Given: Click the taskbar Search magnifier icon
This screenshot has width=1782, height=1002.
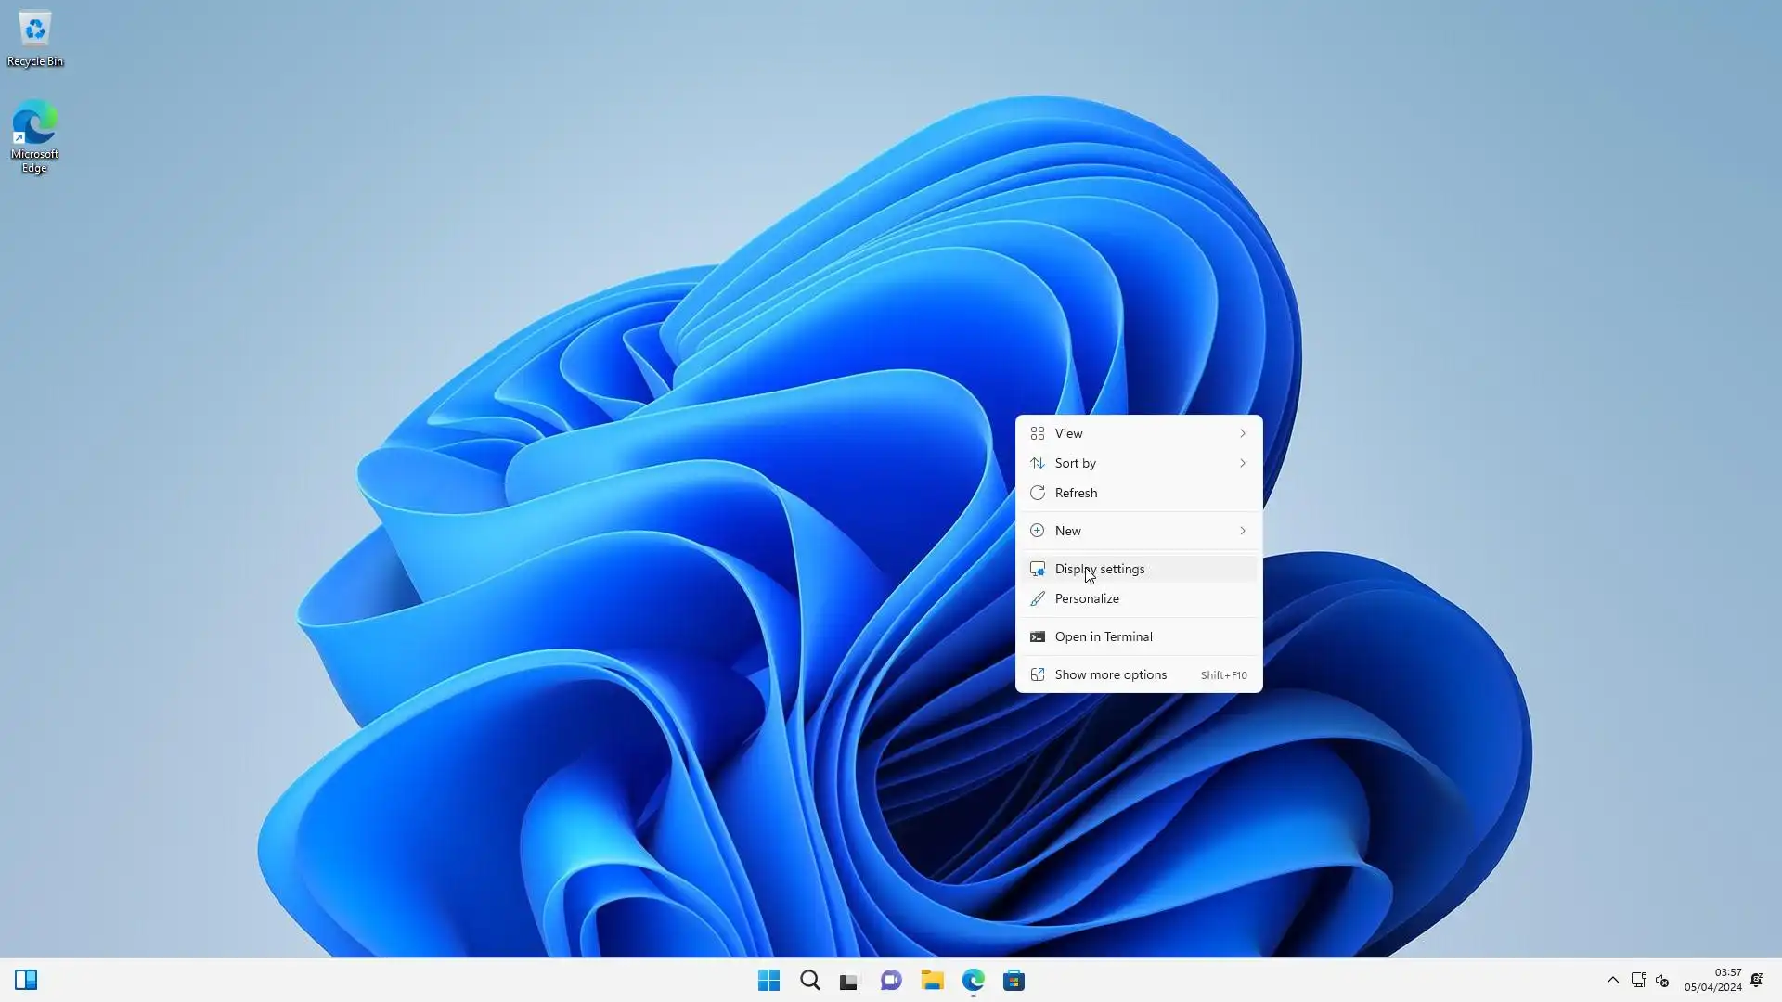Looking at the screenshot, I should [810, 981].
